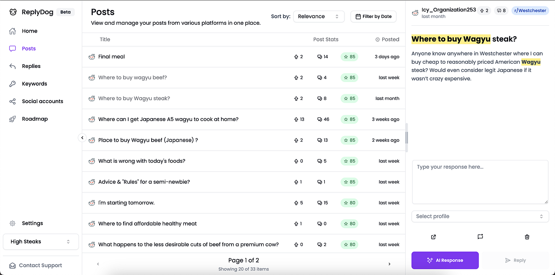Screen dimensions: 555x275
Task: Click Contact Support envelope icon
Action: (x=12, y=265)
